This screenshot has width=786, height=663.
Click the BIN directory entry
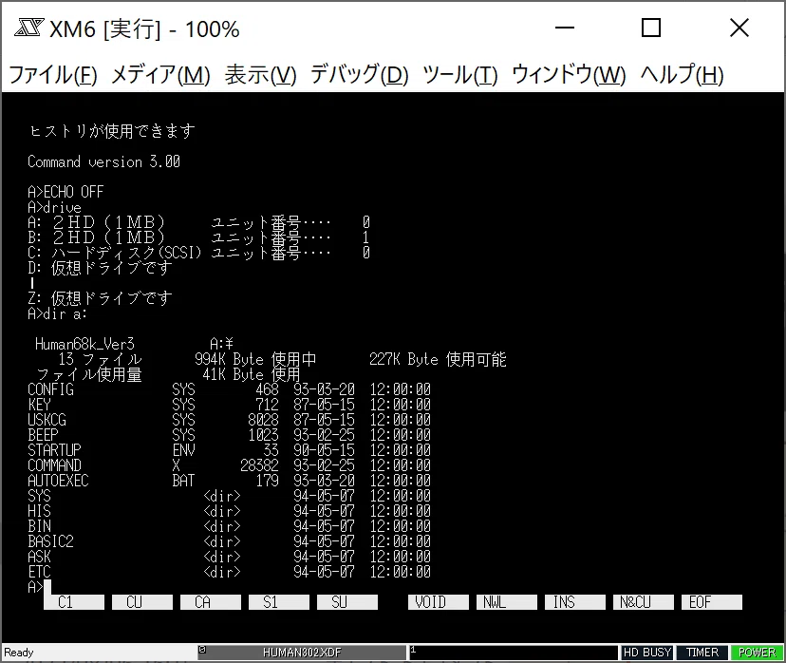point(229,526)
